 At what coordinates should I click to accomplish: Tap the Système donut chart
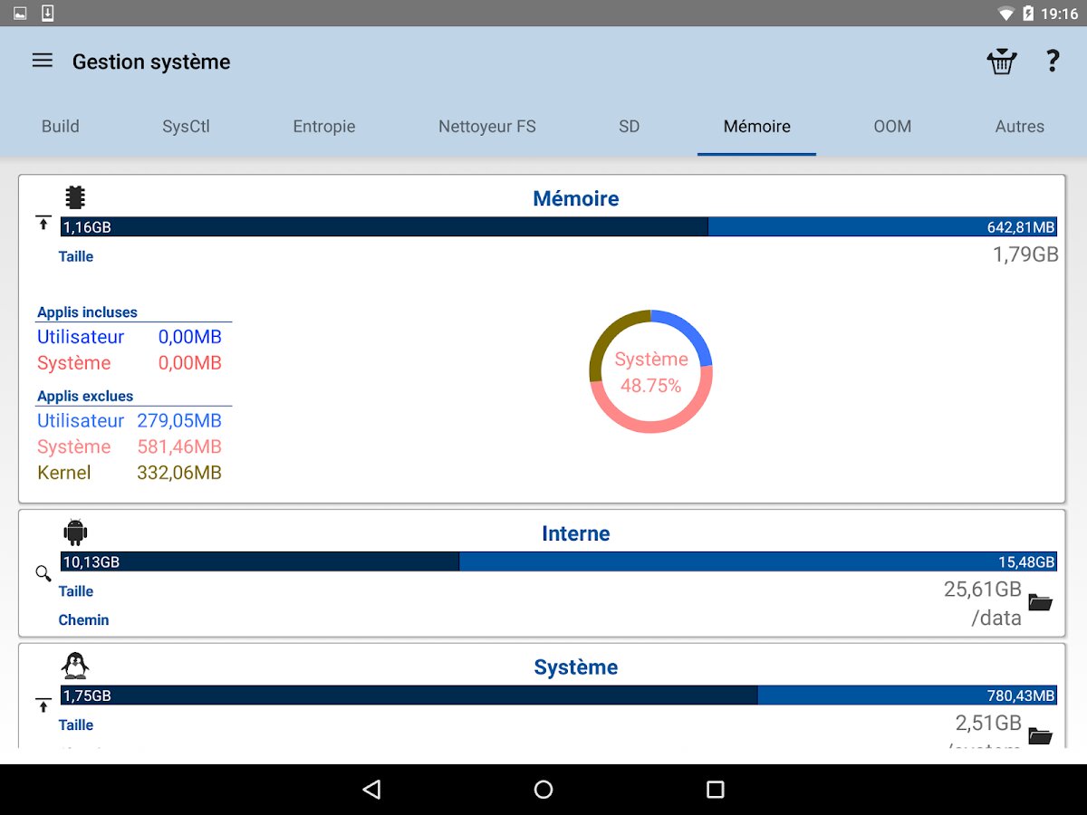650,371
